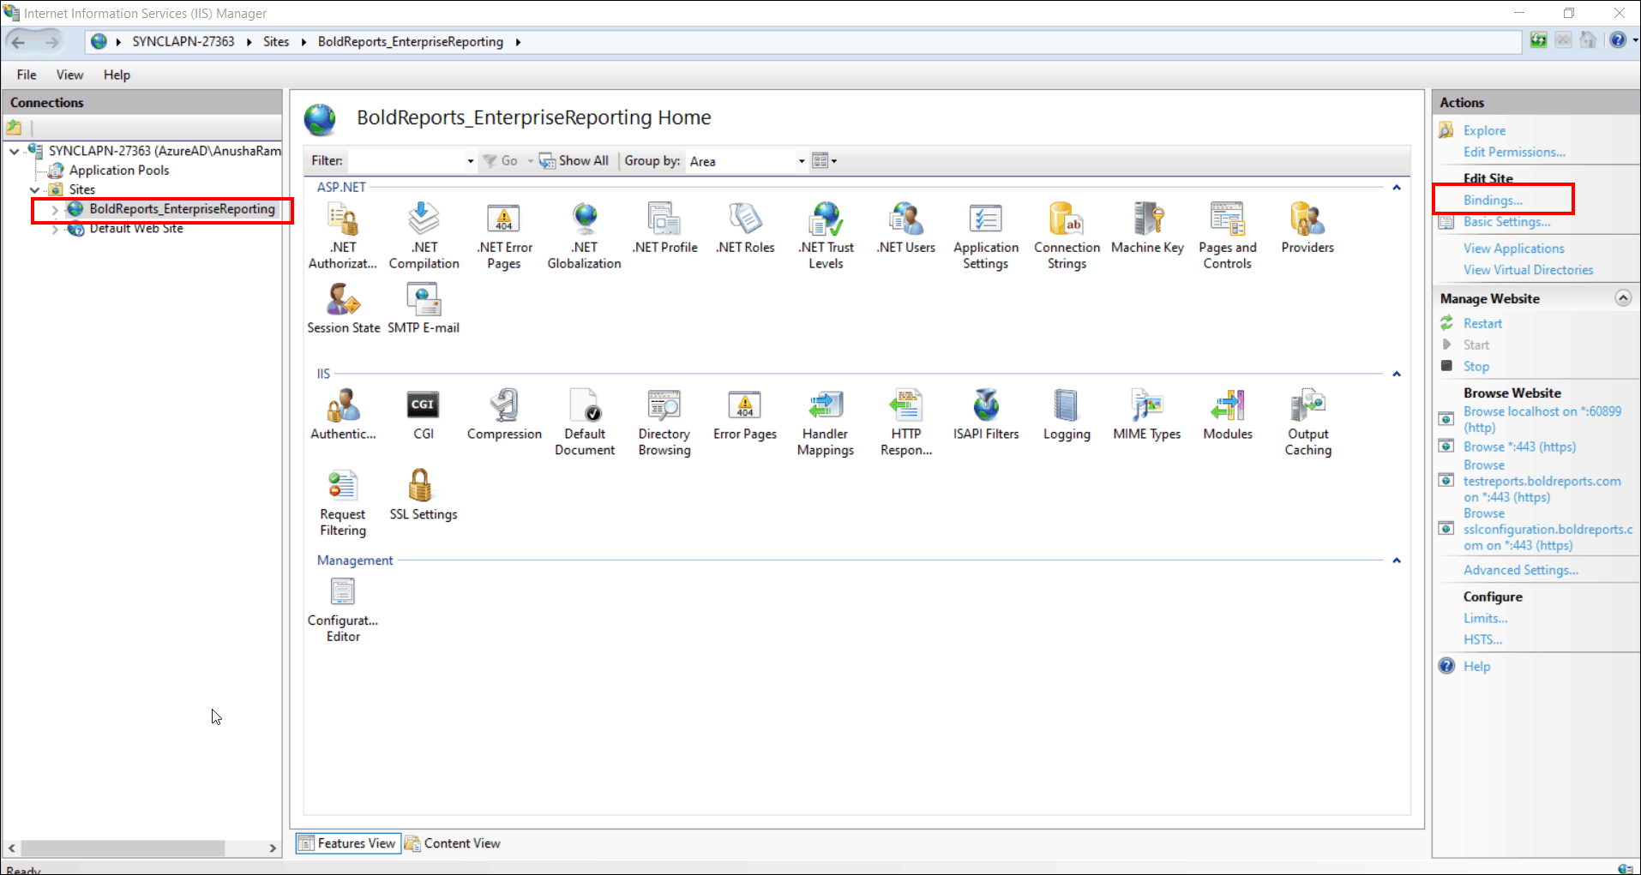This screenshot has height=875, width=1641.
Task: Open the Help menu
Action: 117,75
